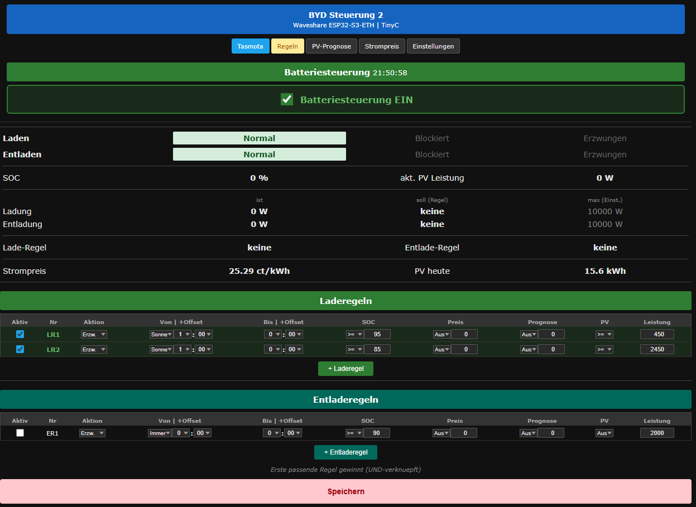Switch to the PV-Prognose tab
Viewport: 696px width, 507px height.
(x=332, y=46)
